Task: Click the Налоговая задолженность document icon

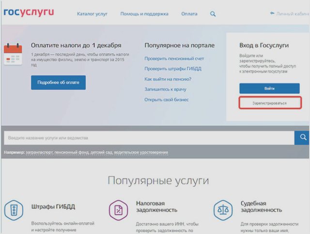Action: tap(118, 210)
